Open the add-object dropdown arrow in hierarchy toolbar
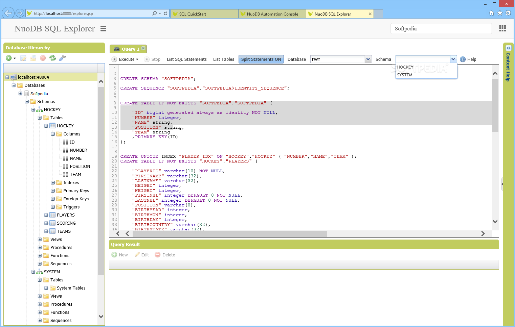The image size is (515, 327). pyautogui.click(x=15, y=58)
